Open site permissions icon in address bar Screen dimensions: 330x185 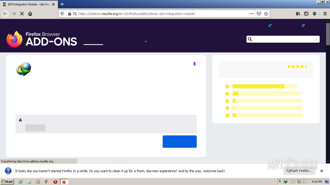(x=75, y=14)
